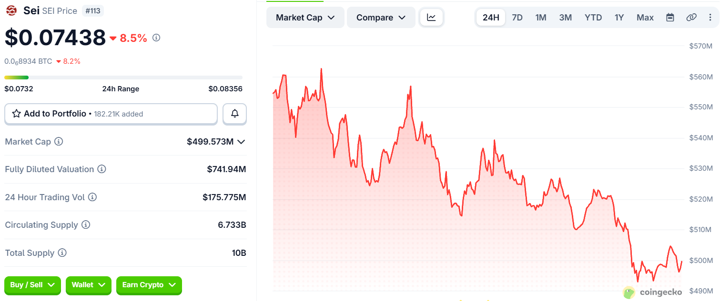Click the $0.0732 range low value

pos(19,89)
